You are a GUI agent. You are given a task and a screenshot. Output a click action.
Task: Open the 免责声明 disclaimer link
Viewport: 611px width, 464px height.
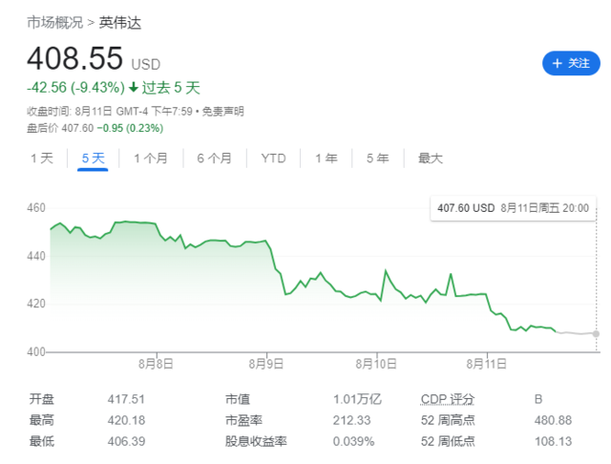222,112
